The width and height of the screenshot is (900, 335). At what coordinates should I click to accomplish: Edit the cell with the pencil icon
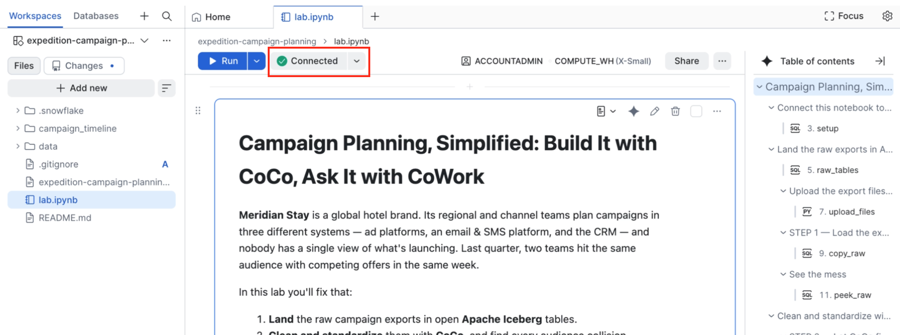tap(654, 111)
